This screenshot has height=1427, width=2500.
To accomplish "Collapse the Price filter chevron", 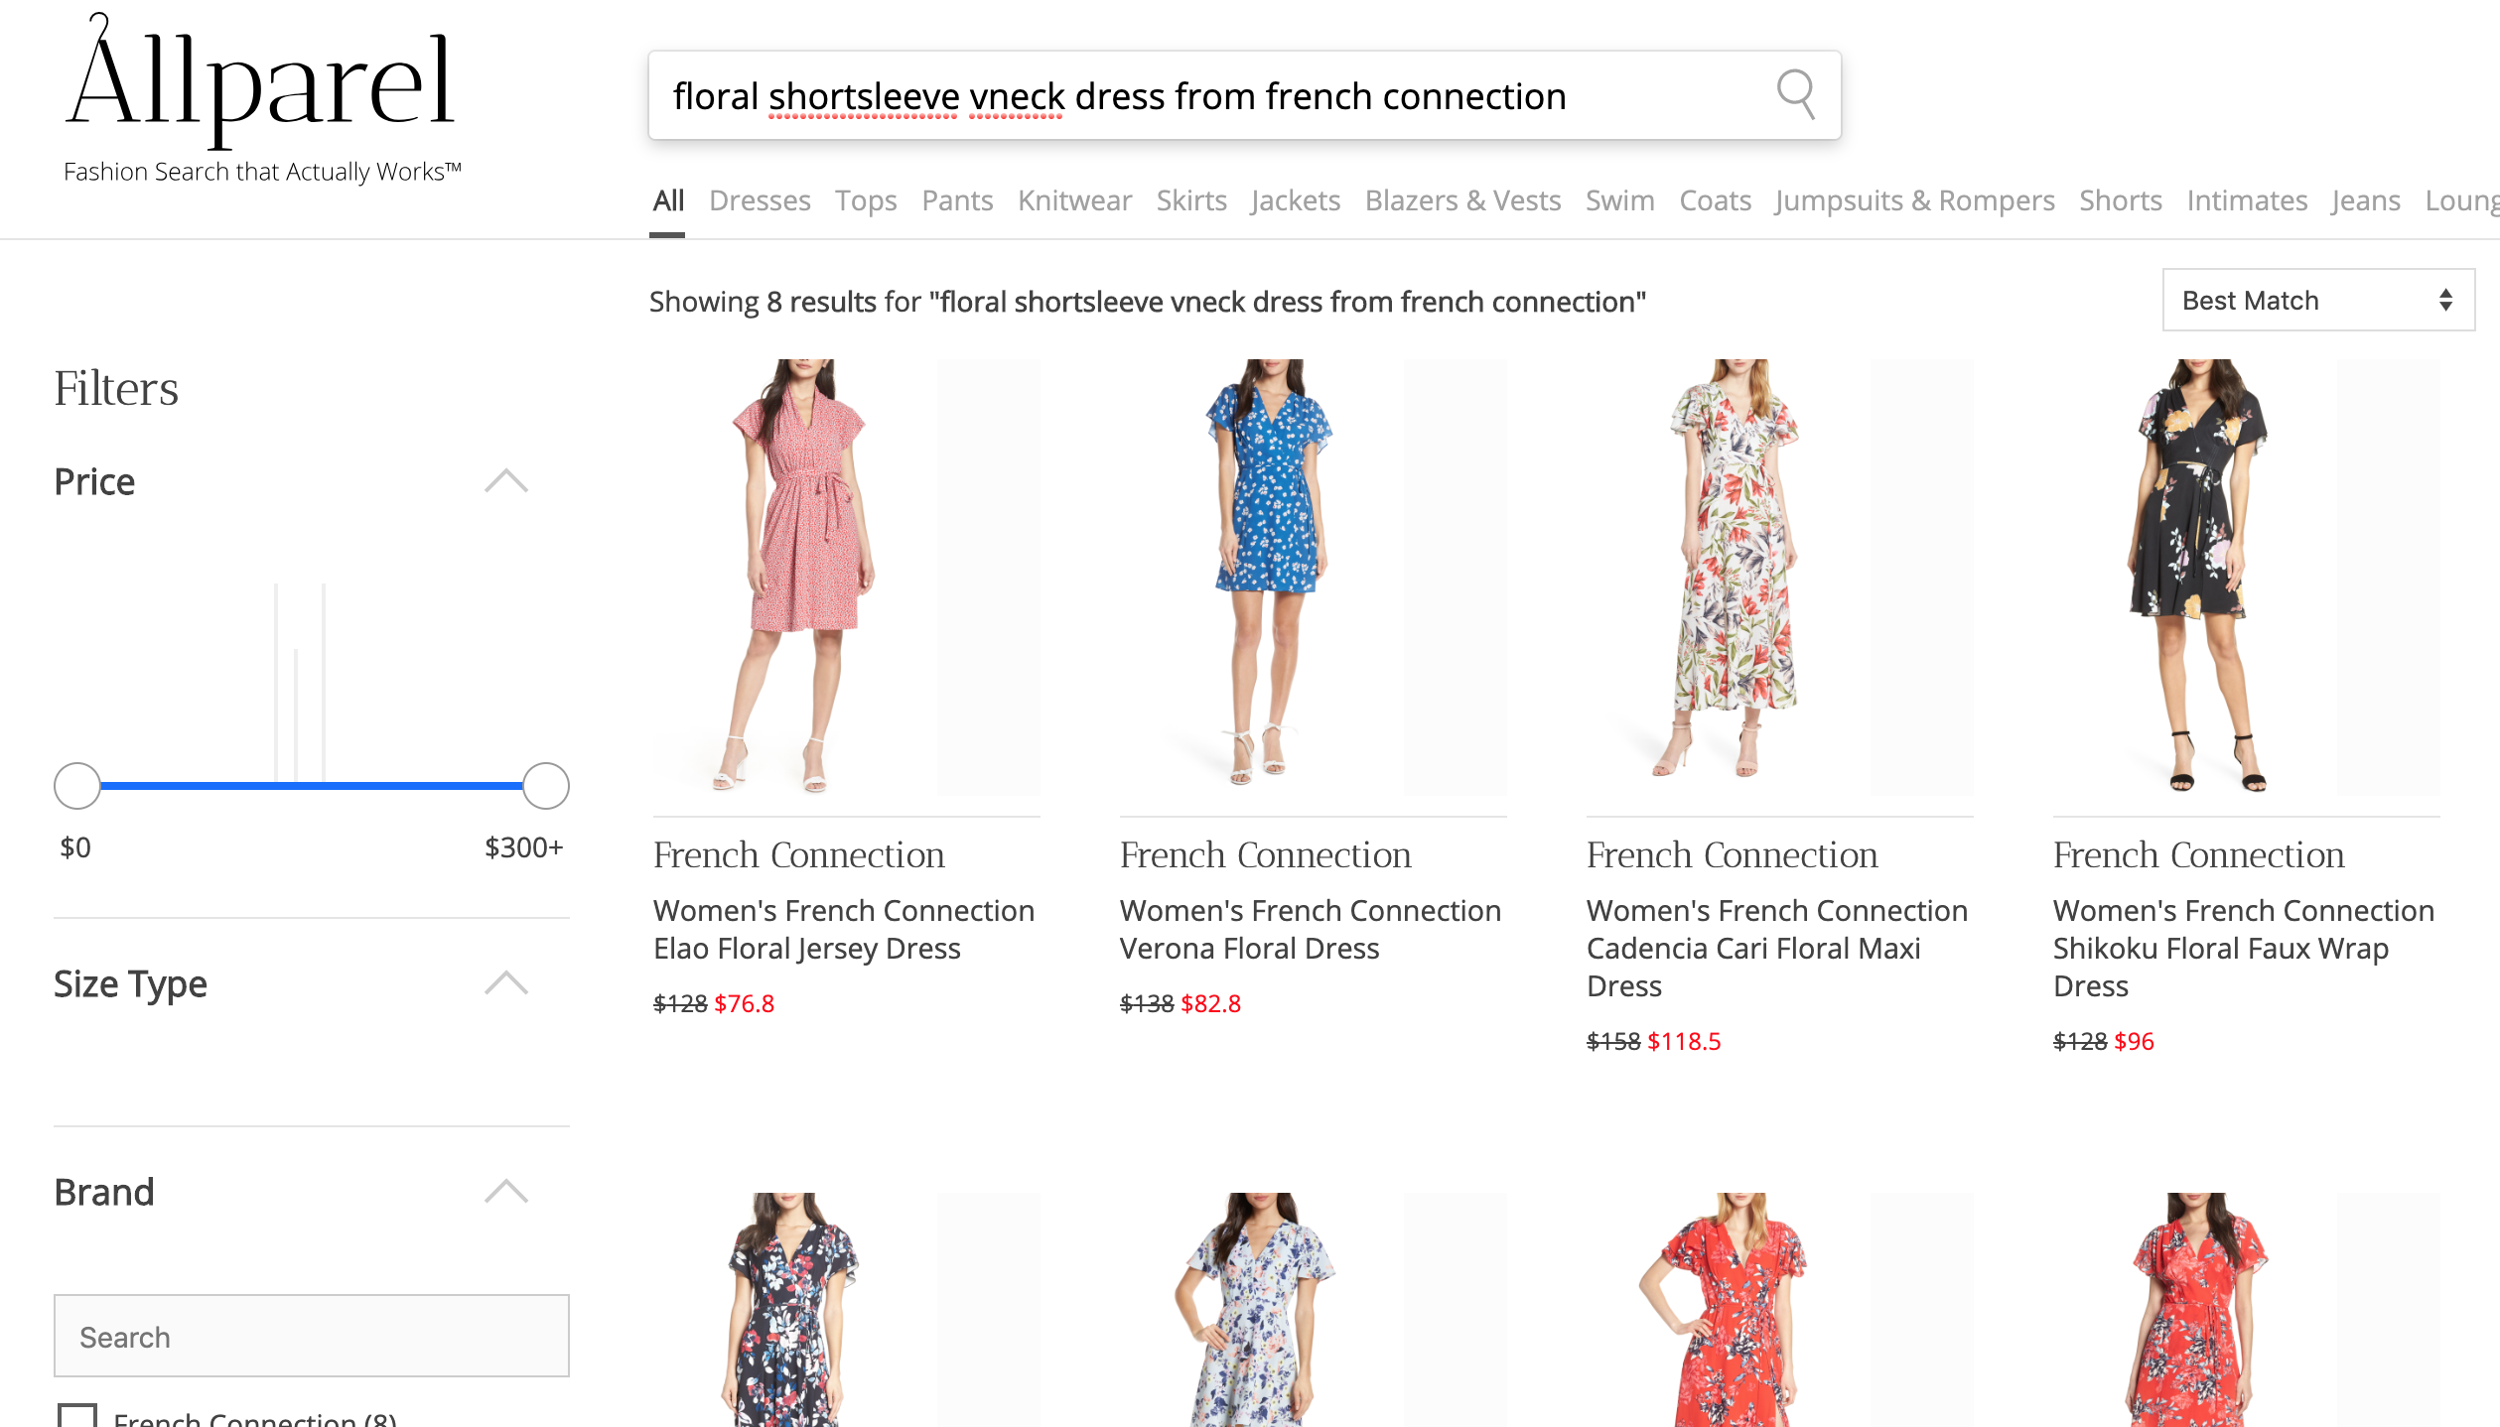I will tap(505, 481).
